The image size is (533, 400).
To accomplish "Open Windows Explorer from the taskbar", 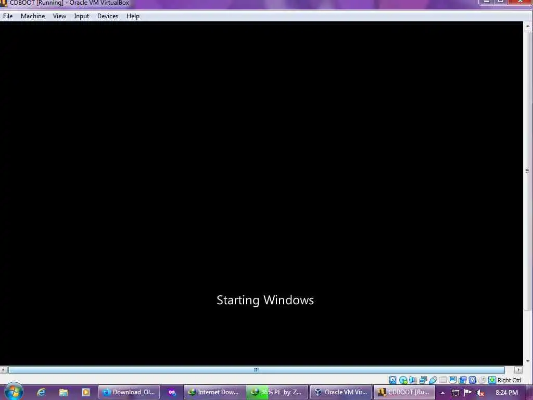I will (63, 392).
